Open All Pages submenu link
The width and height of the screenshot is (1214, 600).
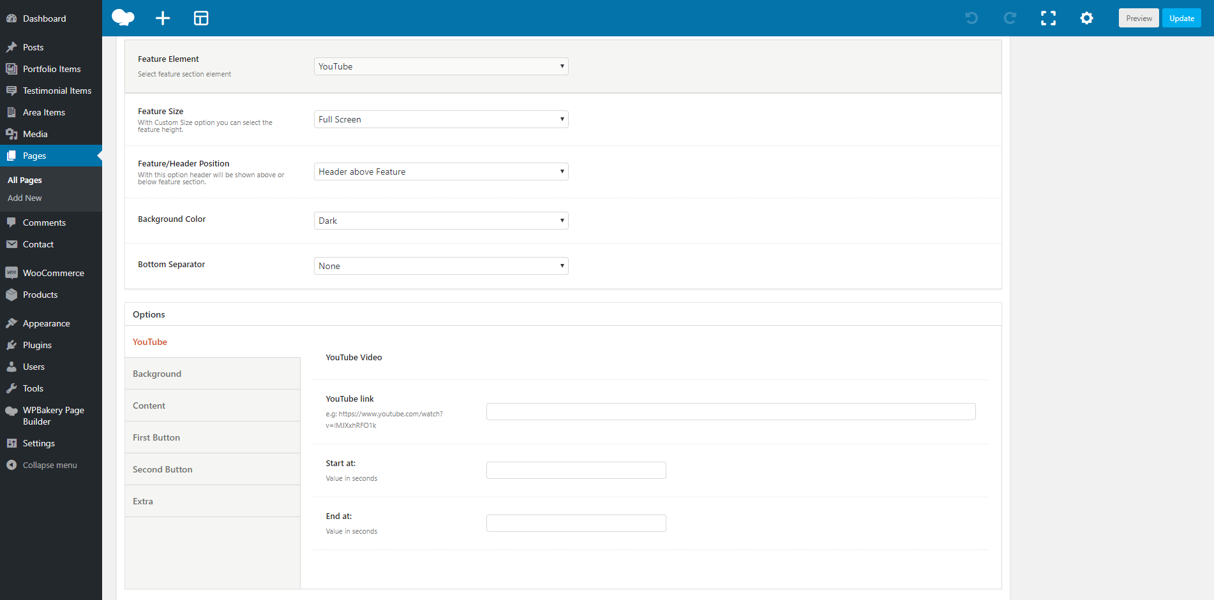tap(25, 180)
